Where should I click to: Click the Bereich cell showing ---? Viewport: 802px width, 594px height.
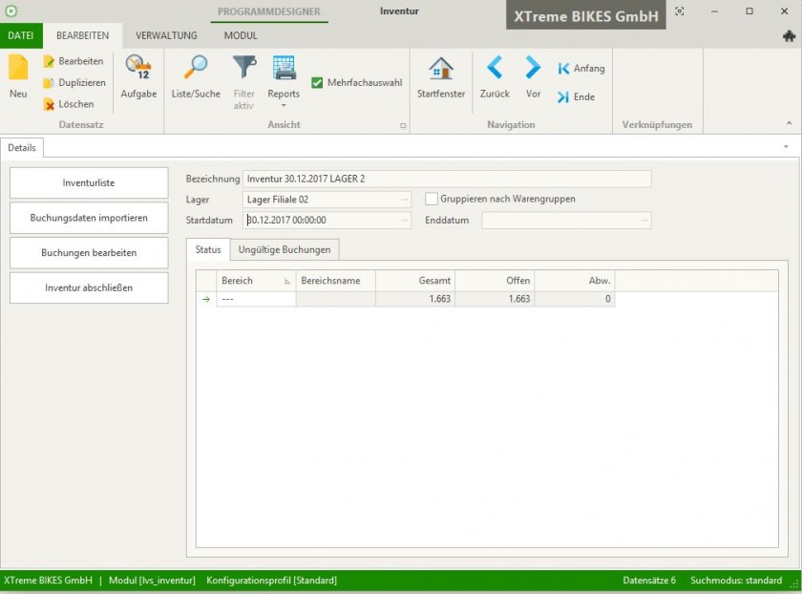[x=256, y=299]
